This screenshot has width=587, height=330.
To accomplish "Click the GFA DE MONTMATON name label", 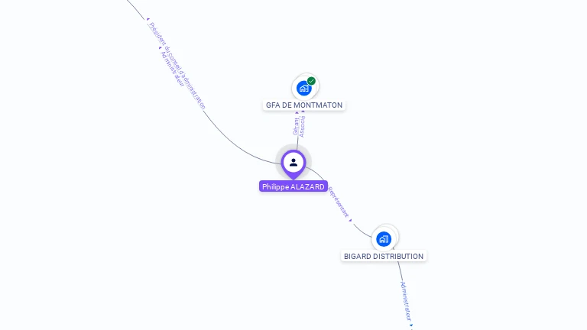I will point(304,105).
